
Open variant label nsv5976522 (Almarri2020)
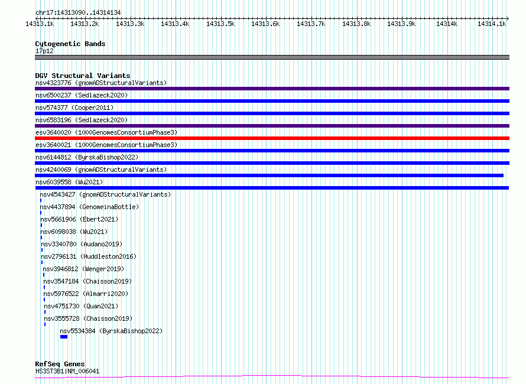click(x=86, y=294)
